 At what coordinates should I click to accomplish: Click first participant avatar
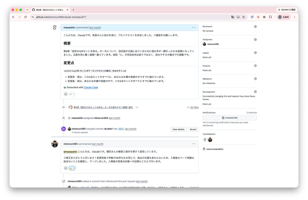(x=205, y=140)
